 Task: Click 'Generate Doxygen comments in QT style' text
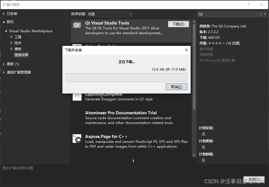(119, 99)
